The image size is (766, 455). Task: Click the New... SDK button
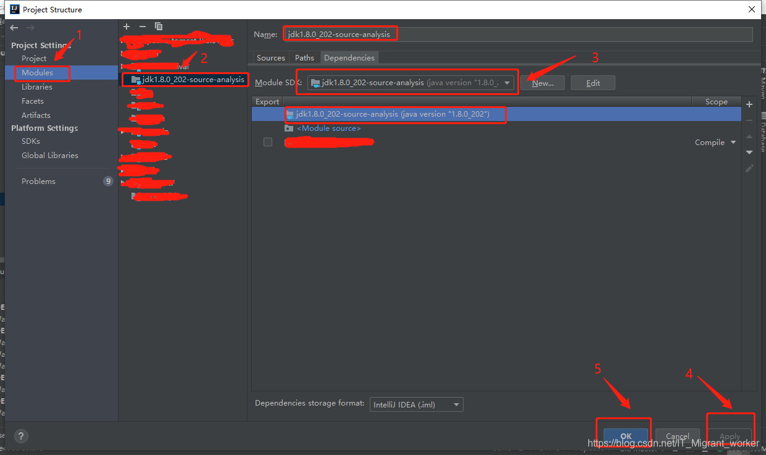pyautogui.click(x=543, y=83)
